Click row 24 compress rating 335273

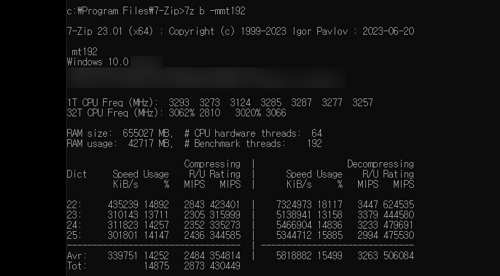coord(225,225)
